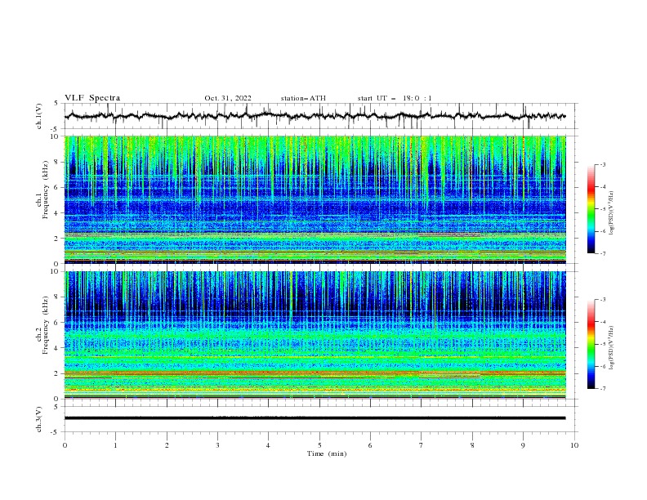The height and width of the screenshot is (500, 647).
Task: Click the ch.2 frequency tick label "6"
Action: (x=57, y=323)
